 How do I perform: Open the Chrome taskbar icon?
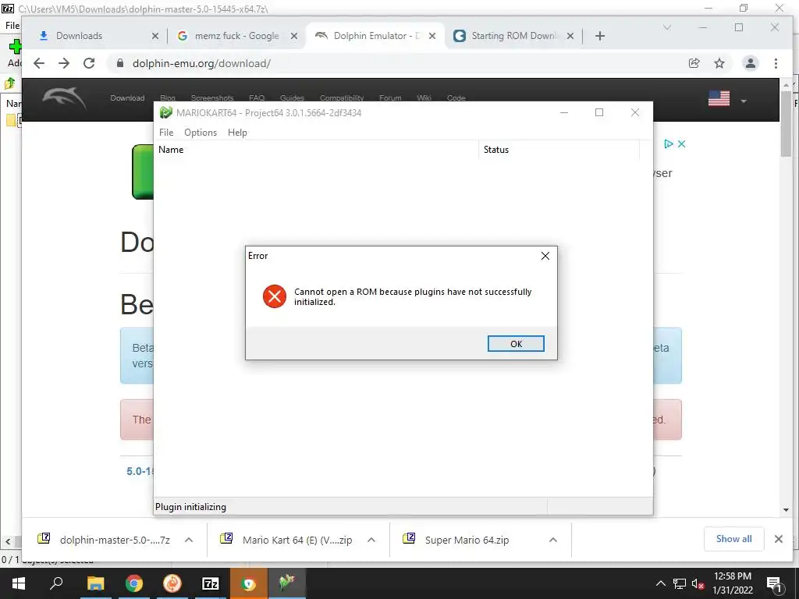[134, 583]
